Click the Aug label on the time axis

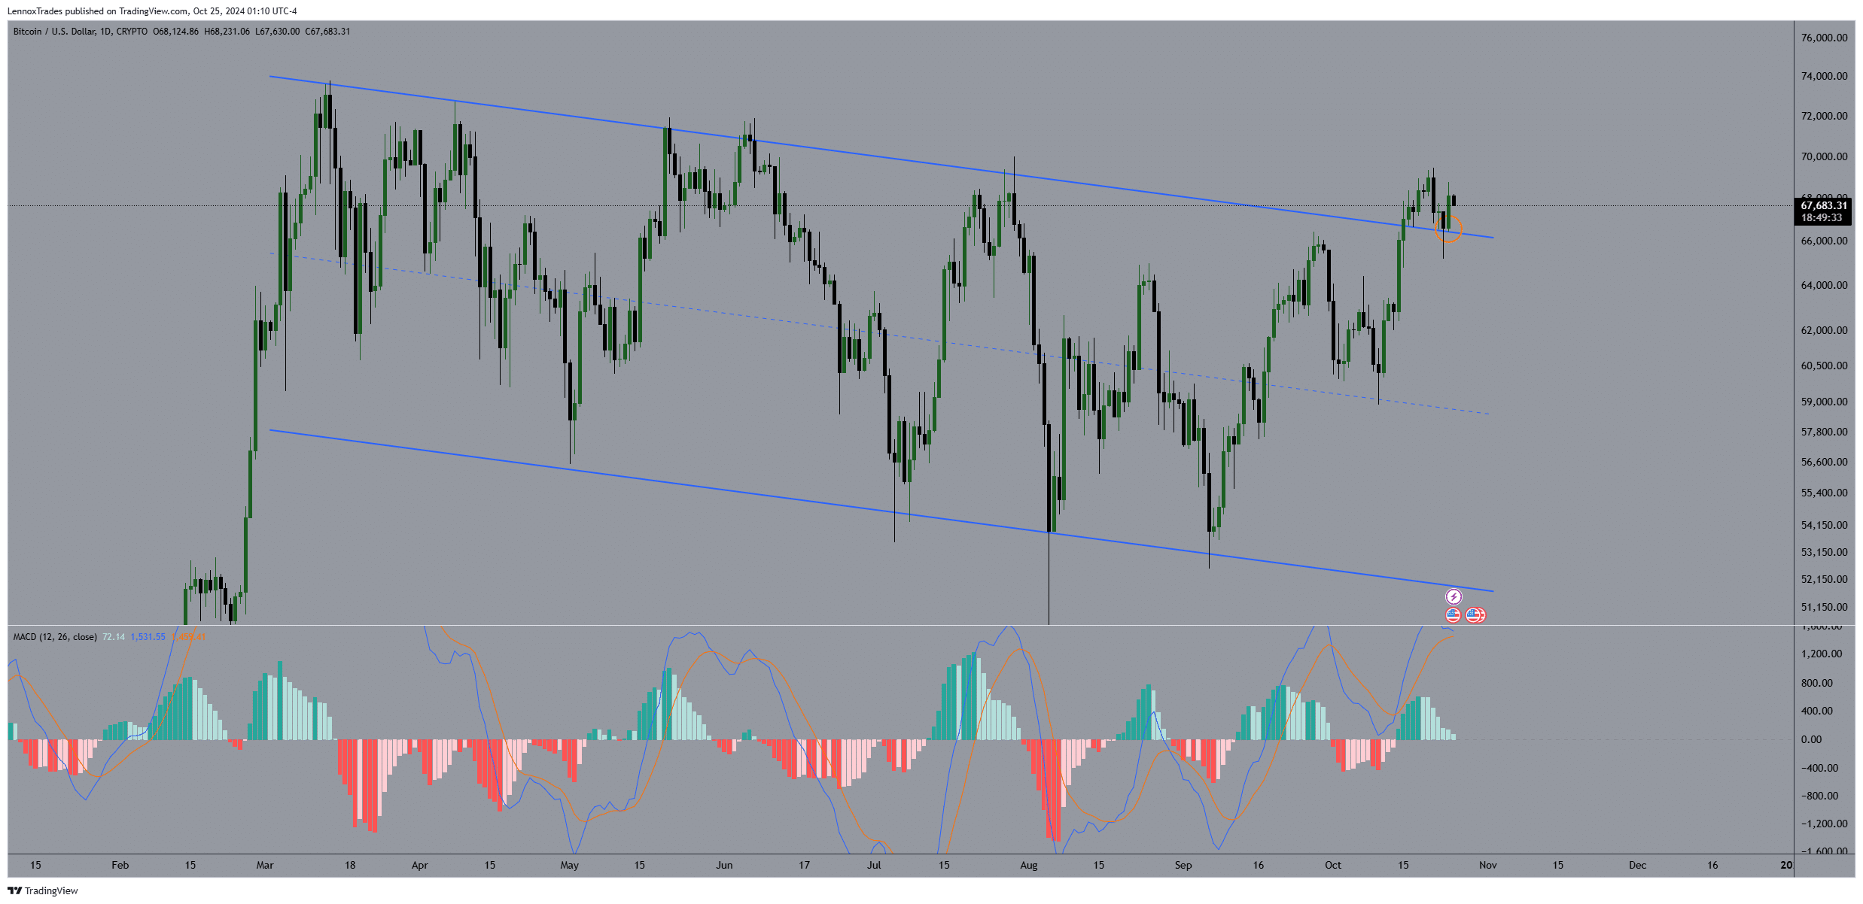pyautogui.click(x=1029, y=865)
